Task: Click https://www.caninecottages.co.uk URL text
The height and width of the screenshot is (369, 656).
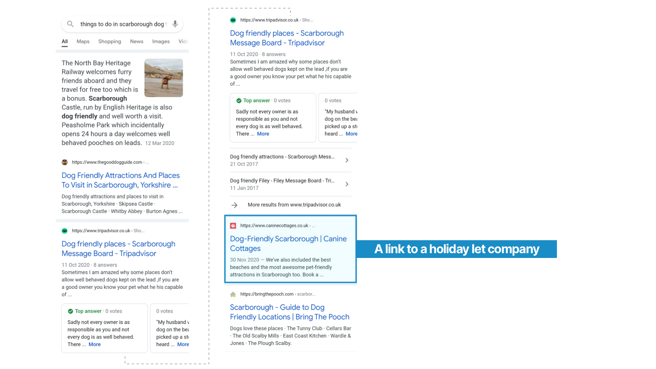Action: click(274, 225)
